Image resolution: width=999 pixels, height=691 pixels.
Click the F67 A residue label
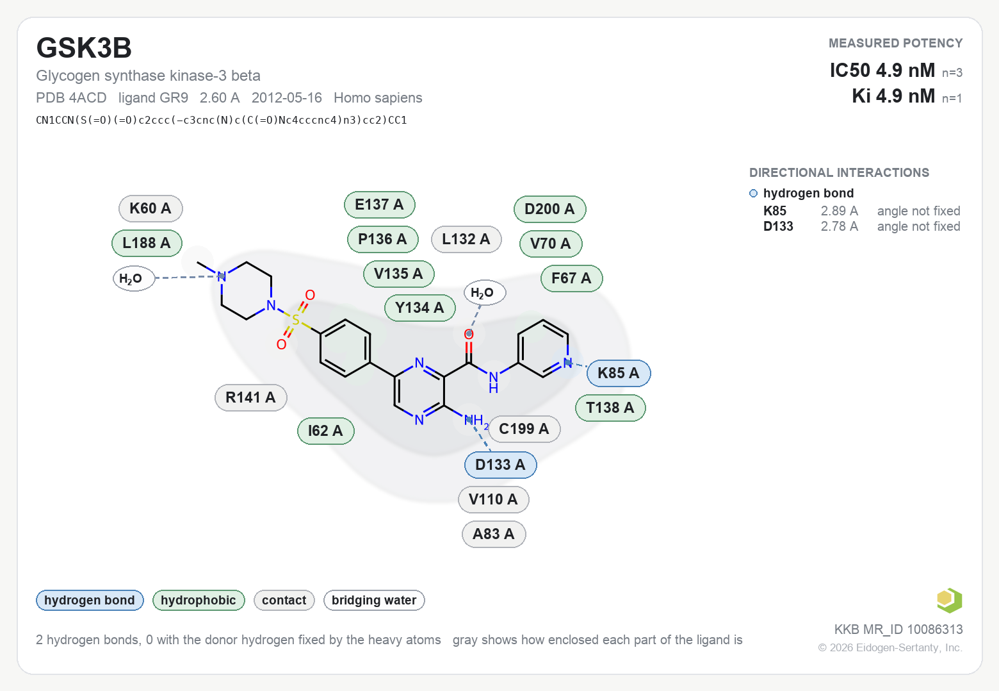click(x=572, y=278)
